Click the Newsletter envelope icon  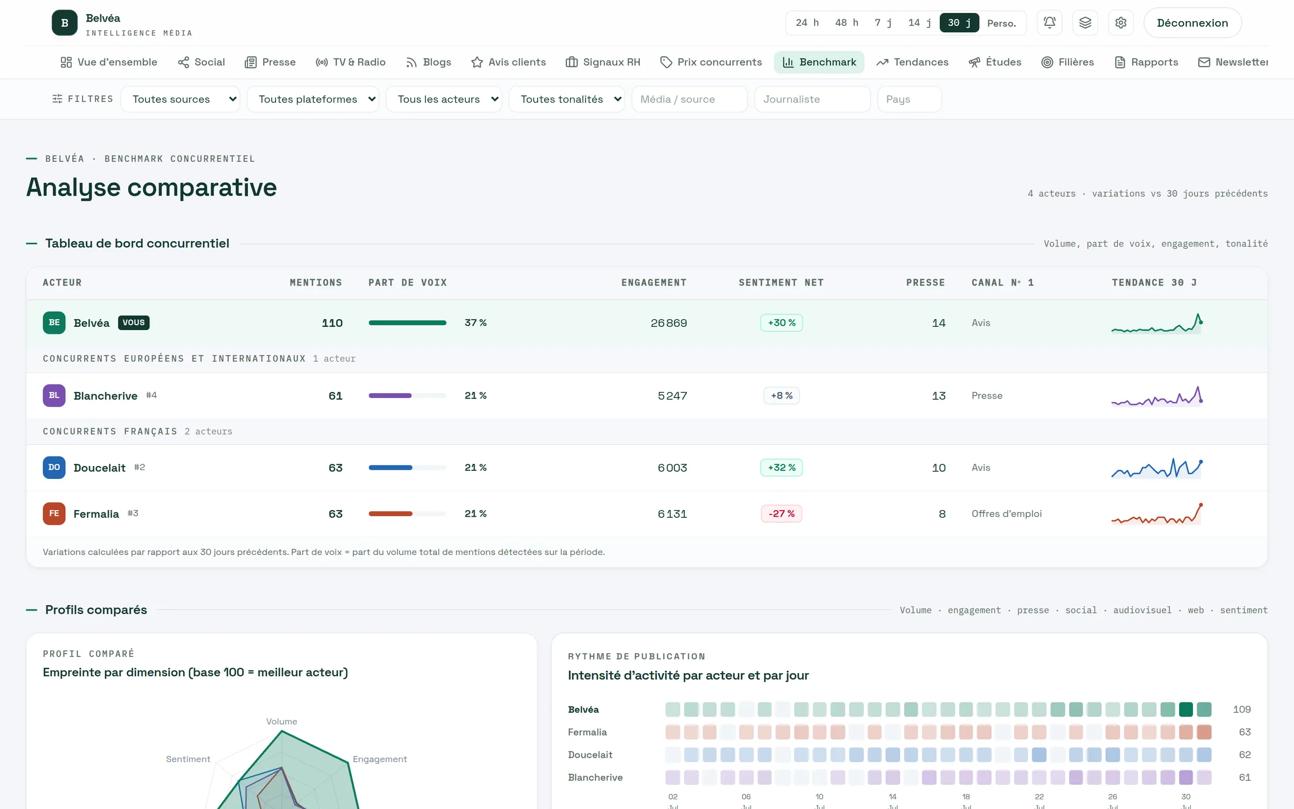point(1204,62)
